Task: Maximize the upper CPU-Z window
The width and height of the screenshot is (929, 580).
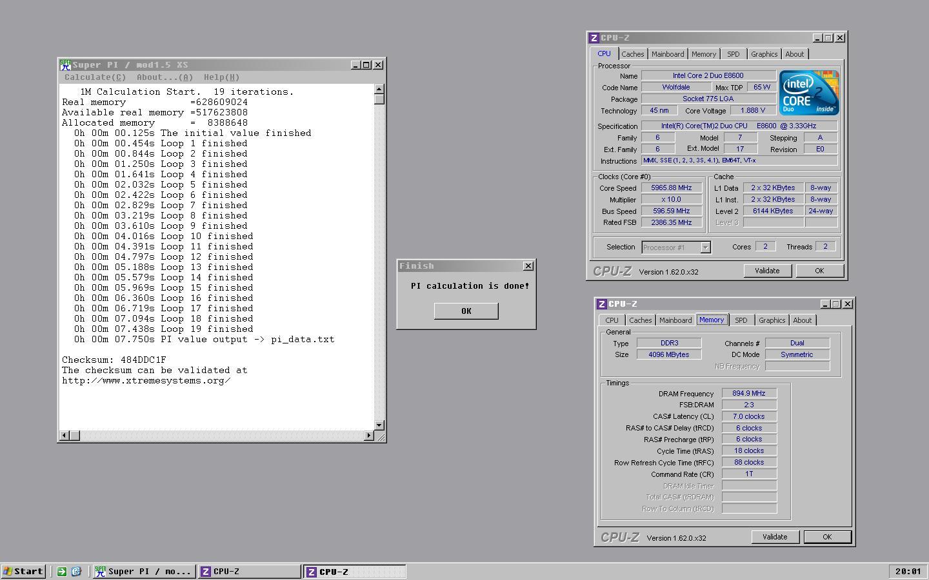Action: (x=828, y=38)
